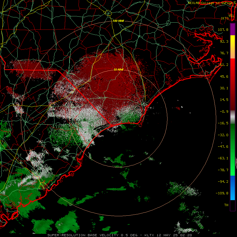Click the 100 NMI range ring label
The width and height of the screenshot is (237, 237).
click(118, 21)
